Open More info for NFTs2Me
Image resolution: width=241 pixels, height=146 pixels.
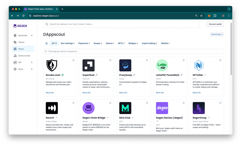tap(197, 93)
